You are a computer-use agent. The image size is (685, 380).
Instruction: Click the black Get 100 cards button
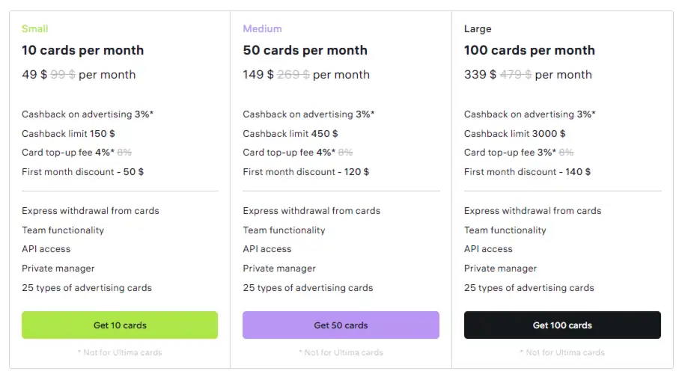[x=562, y=325]
